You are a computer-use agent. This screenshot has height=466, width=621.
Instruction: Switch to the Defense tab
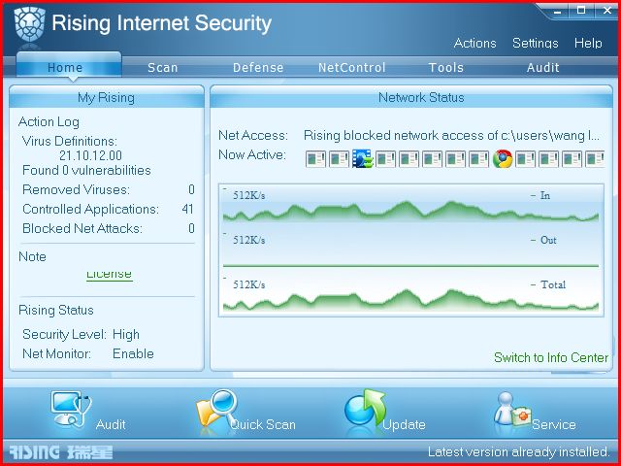click(258, 68)
